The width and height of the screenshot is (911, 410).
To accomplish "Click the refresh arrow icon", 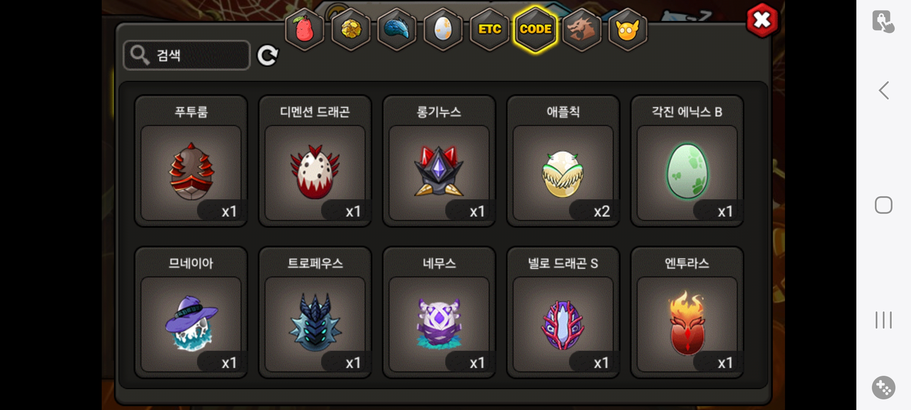I will [268, 56].
